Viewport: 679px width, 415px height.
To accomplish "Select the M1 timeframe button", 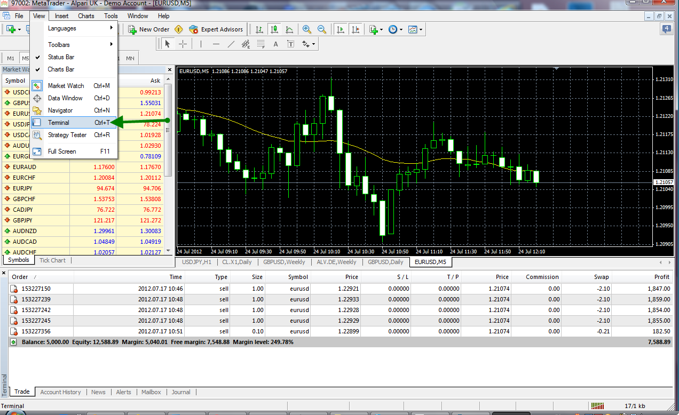I will (x=11, y=58).
